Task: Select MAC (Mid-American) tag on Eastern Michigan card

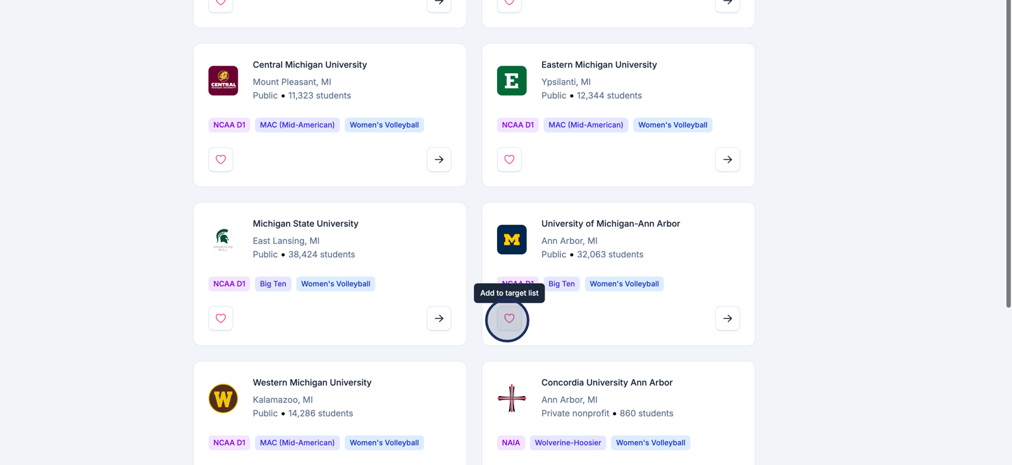Action: click(586, 125)
